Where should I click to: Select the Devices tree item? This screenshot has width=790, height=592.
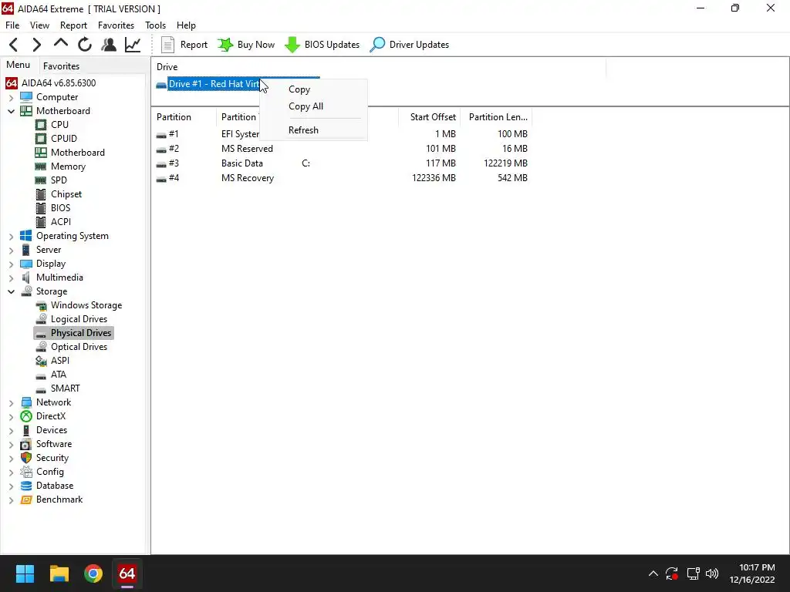point(52,430)
